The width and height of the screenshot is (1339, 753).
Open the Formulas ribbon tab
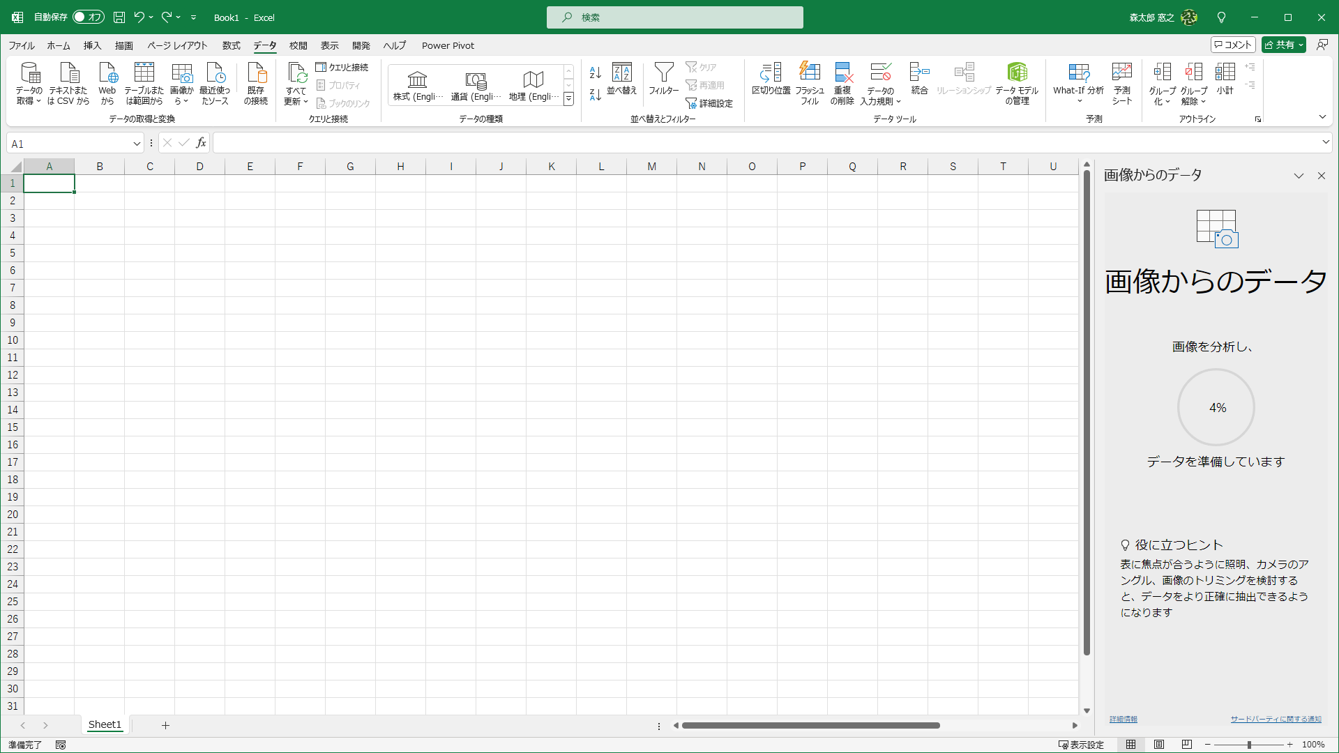tap(231, 45)
